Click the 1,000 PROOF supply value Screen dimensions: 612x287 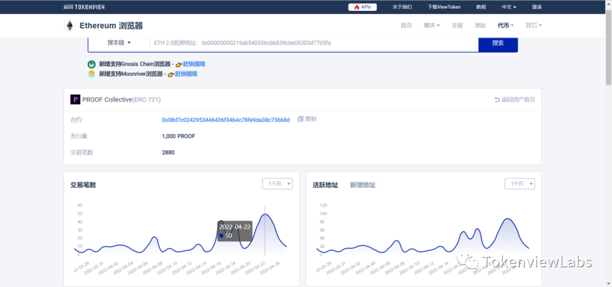[178, 136]
